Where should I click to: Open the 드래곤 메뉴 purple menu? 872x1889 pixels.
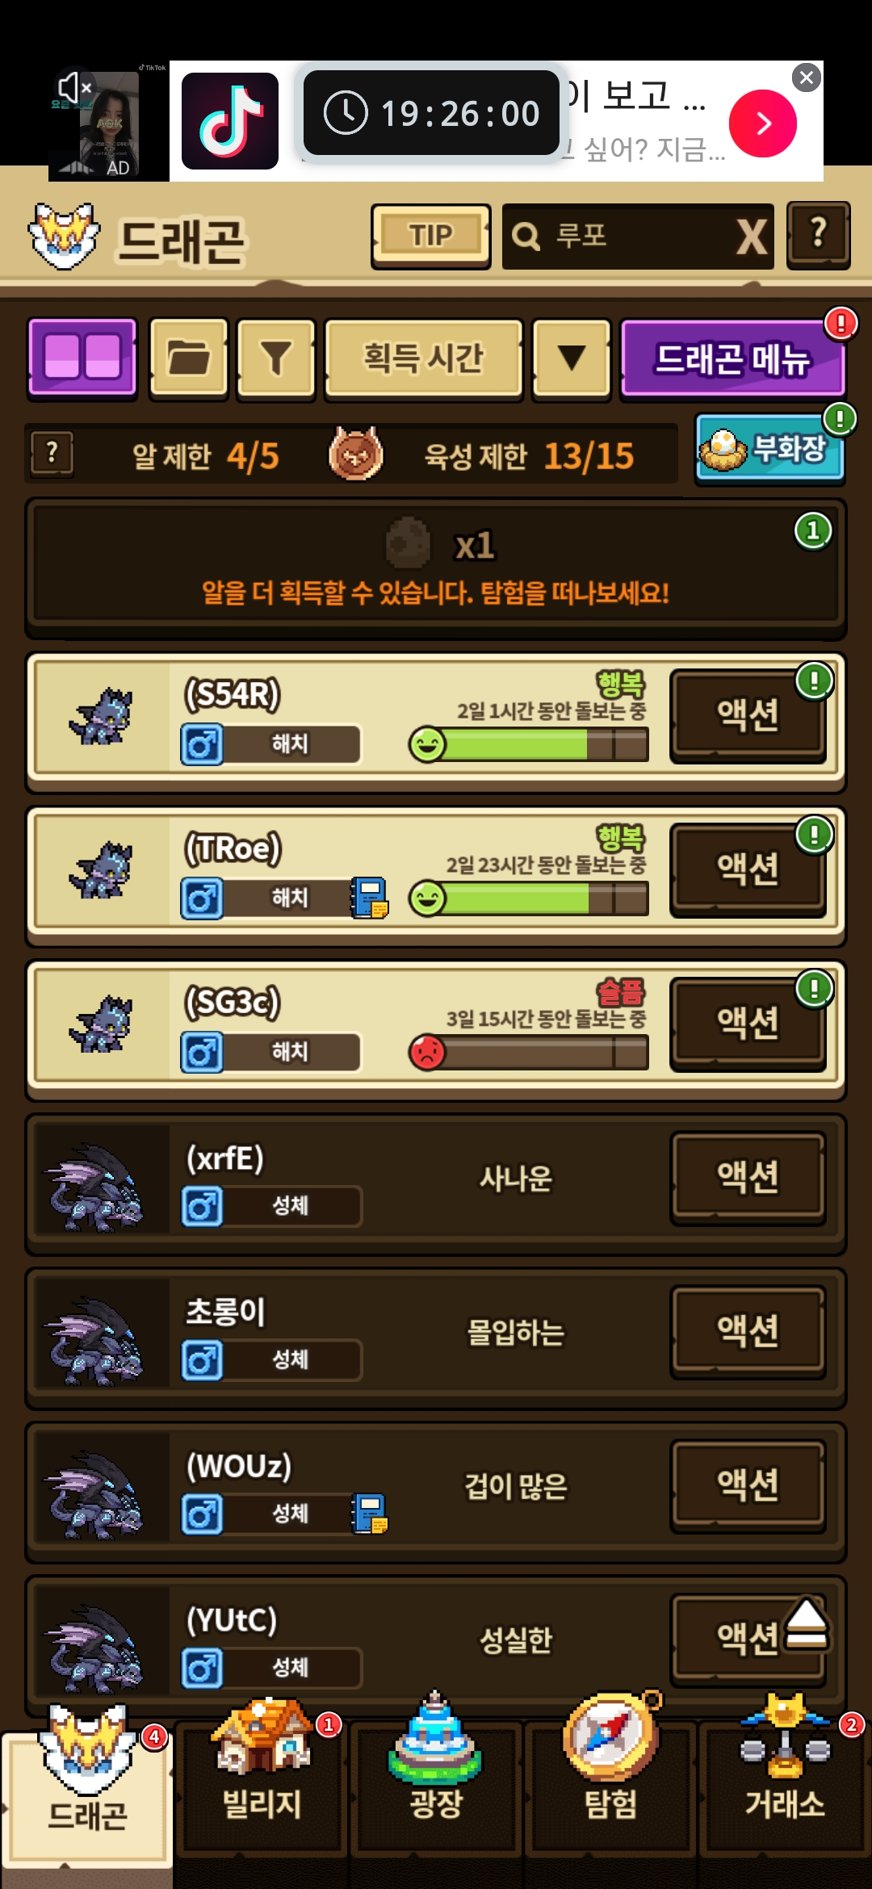732,358
